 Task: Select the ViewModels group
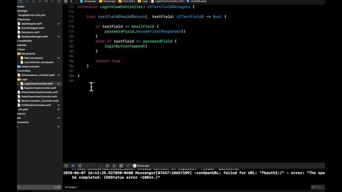click(25, 41)
